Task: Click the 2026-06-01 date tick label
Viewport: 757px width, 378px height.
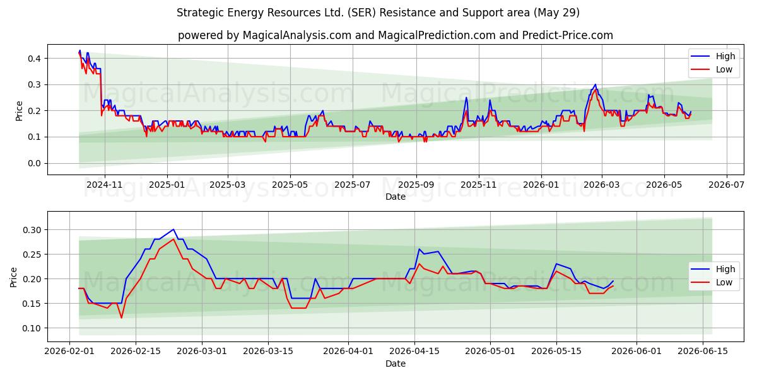Action: pyautogui.click(x=637, y=352)
